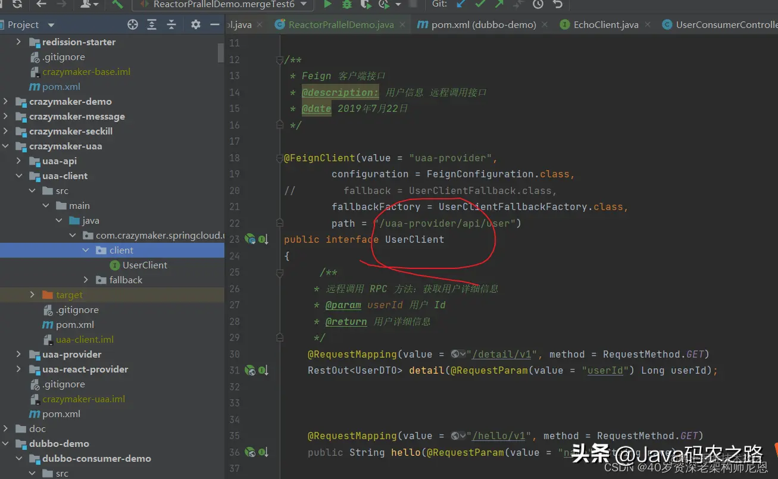This screenshot has width=778, height=479.
Task: Open Project panel settings gear
Action: (196, 24)
